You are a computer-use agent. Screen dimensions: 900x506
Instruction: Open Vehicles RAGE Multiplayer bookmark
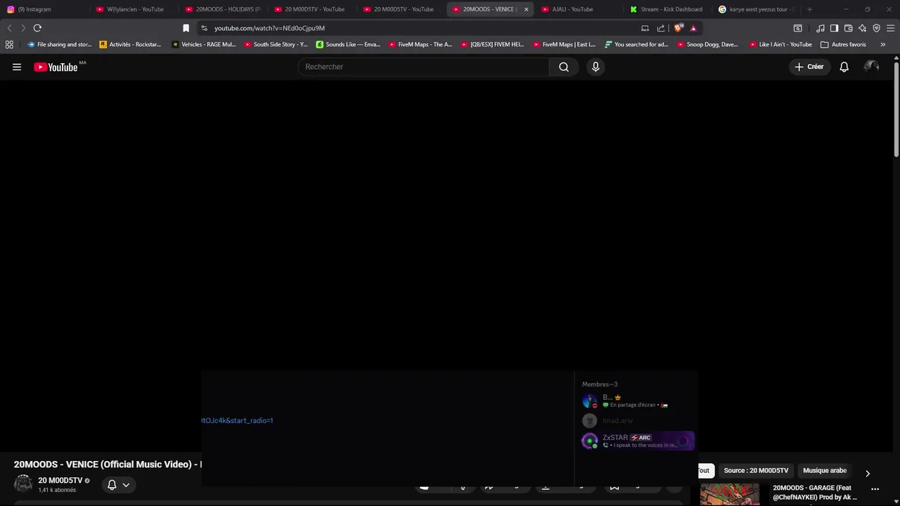pyautogui.click(x=204, y=44)
